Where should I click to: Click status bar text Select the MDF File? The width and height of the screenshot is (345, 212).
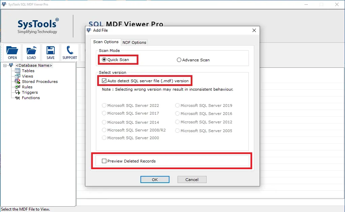(x=26, y=209)
